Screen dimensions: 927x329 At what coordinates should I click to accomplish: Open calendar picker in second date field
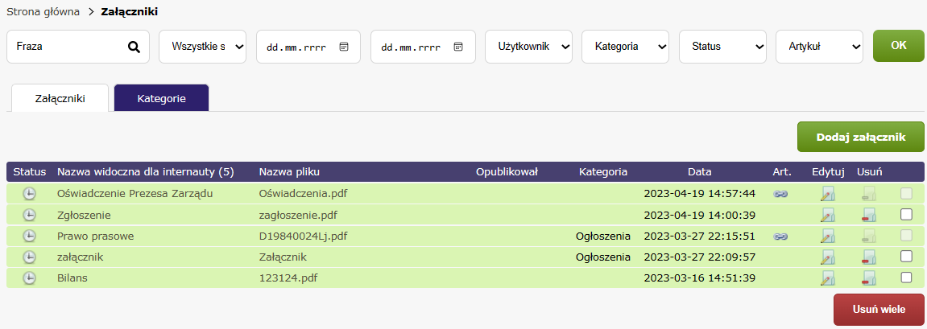point(458,47)
